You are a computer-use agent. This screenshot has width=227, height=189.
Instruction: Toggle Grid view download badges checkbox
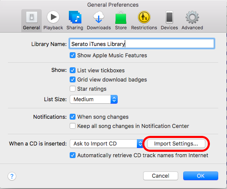click(73, 79)
